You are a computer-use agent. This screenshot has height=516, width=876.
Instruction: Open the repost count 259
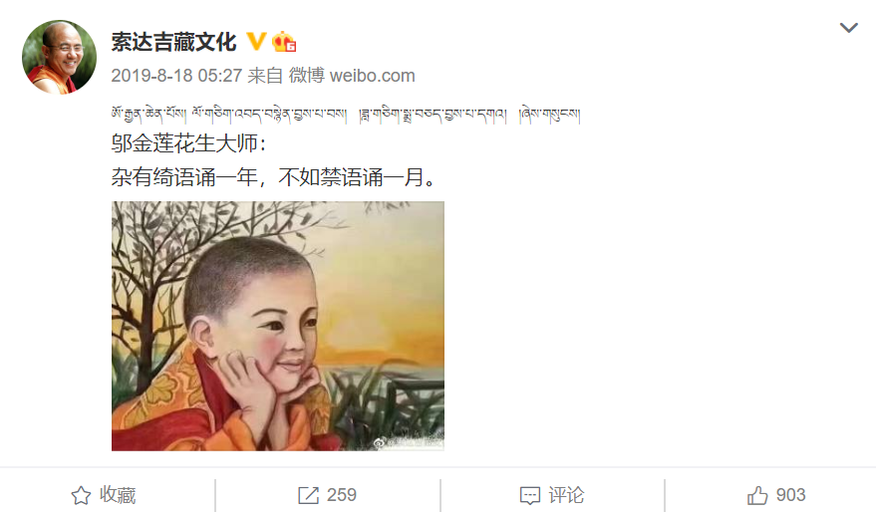(342, 495)
